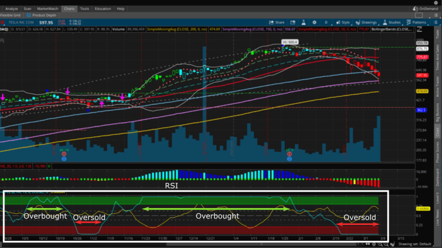The width and height of the screenshot is (442, 248).
Task: Open the Studies menu
Action: tap(391, 22)
